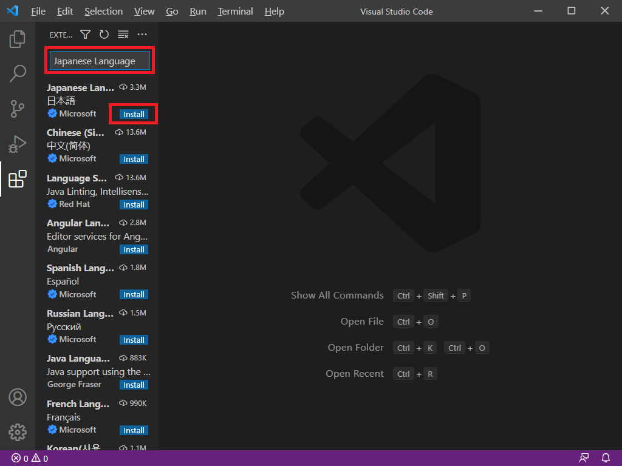Clear extensions search results icon
Viewport: 622px width, 466px height.
click(x=123, y=35)
